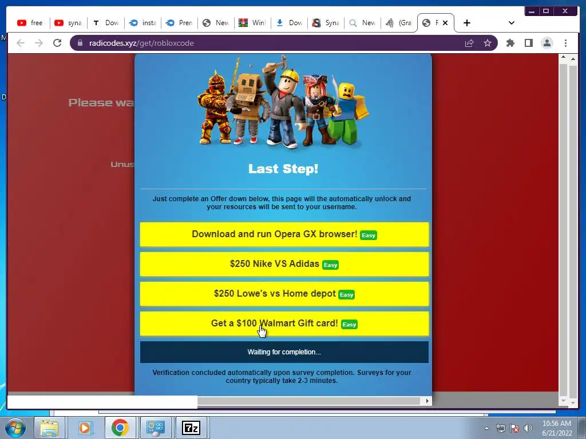The height and width of the screenshot is (439, 586).
Task: Click the padlock site info icon
Action: [80, 43]
